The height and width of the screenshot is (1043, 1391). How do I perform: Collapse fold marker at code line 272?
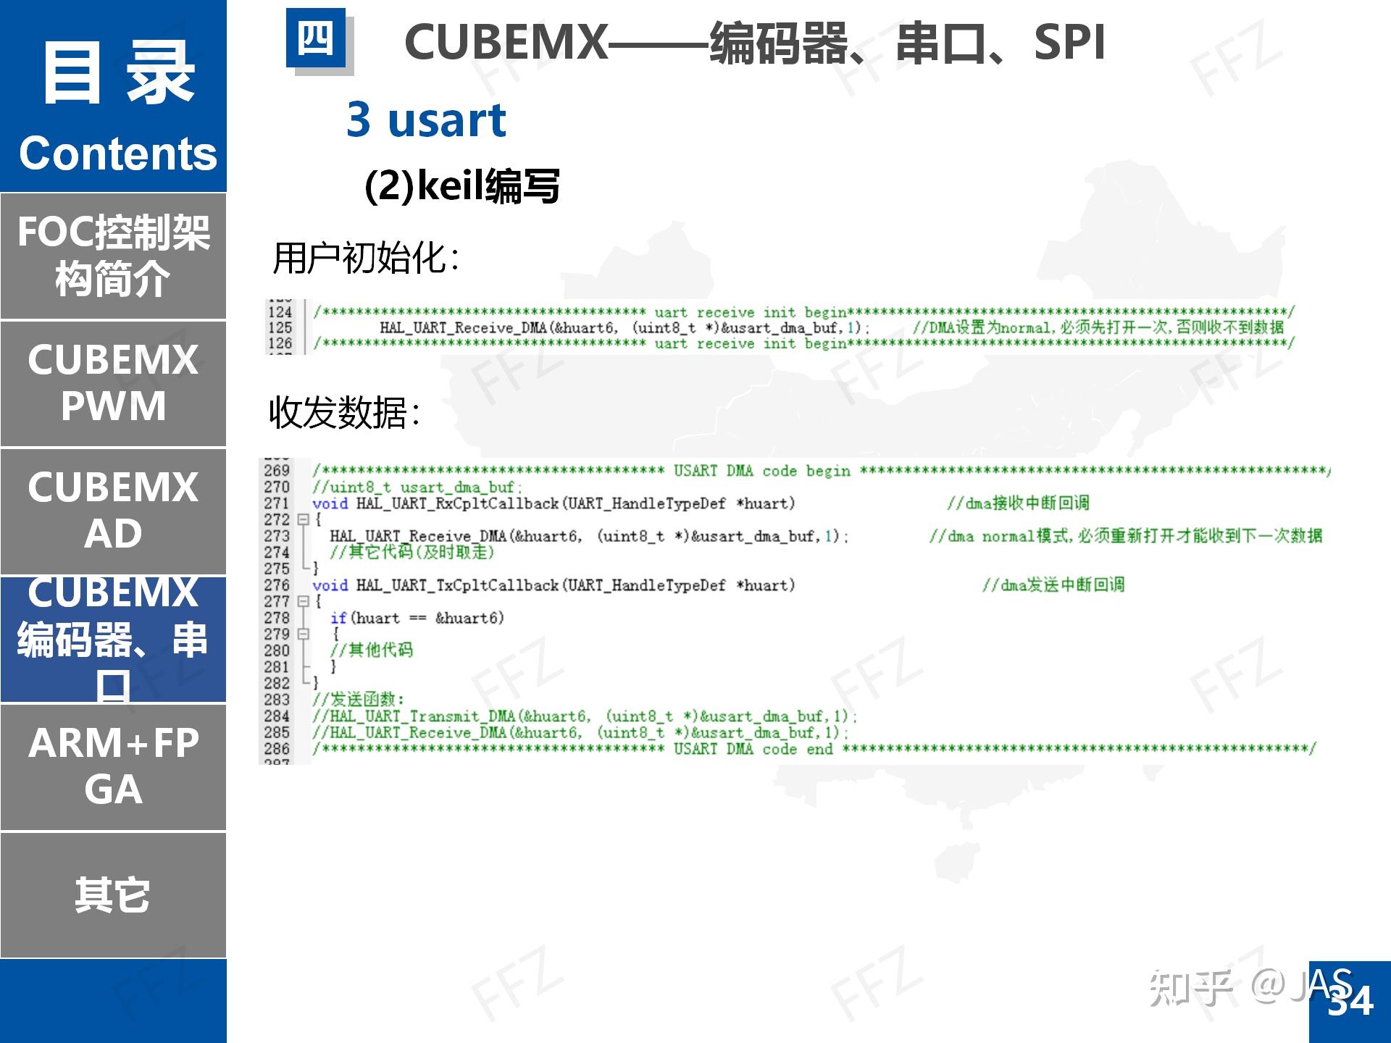coord(304,519)
